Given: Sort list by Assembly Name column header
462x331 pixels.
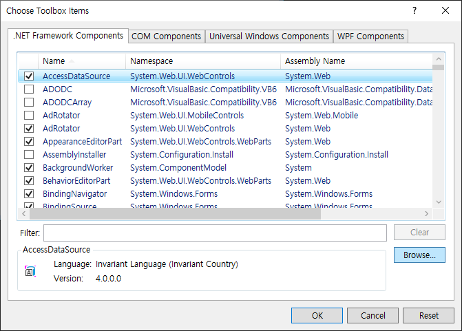Looking at the screenshot, I should [x=357, y=61].
